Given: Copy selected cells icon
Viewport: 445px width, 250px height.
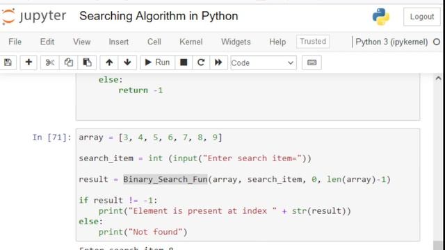Looking at the screenshot, I should [x=68, y=62].
